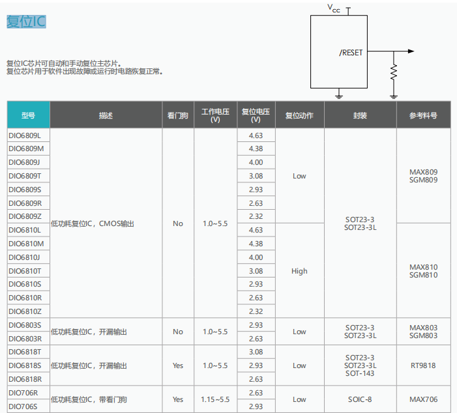Click the MAX809 SGM809 reference cell
The image size is (457, 413).
423,176
